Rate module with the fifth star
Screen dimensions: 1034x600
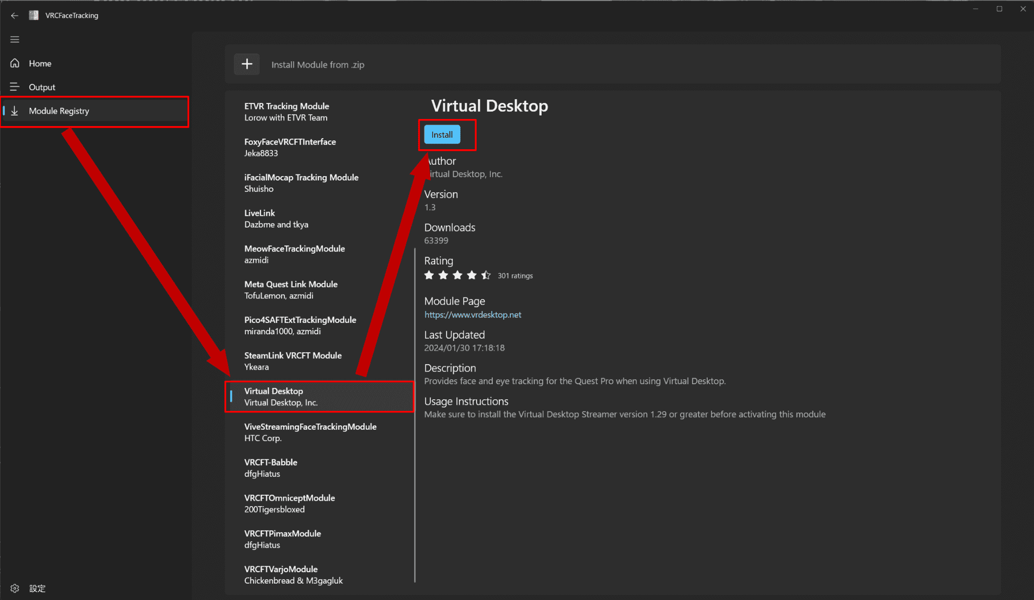click(x=486, y=275)
